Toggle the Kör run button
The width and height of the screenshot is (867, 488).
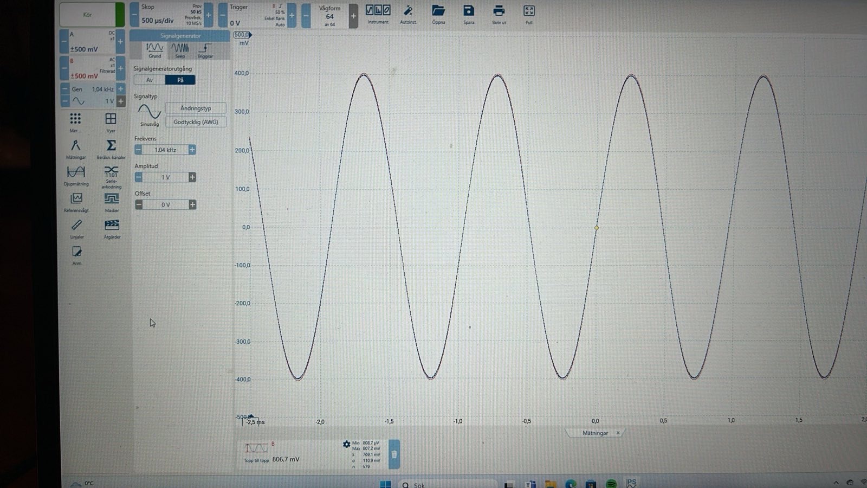pos(92,15)
